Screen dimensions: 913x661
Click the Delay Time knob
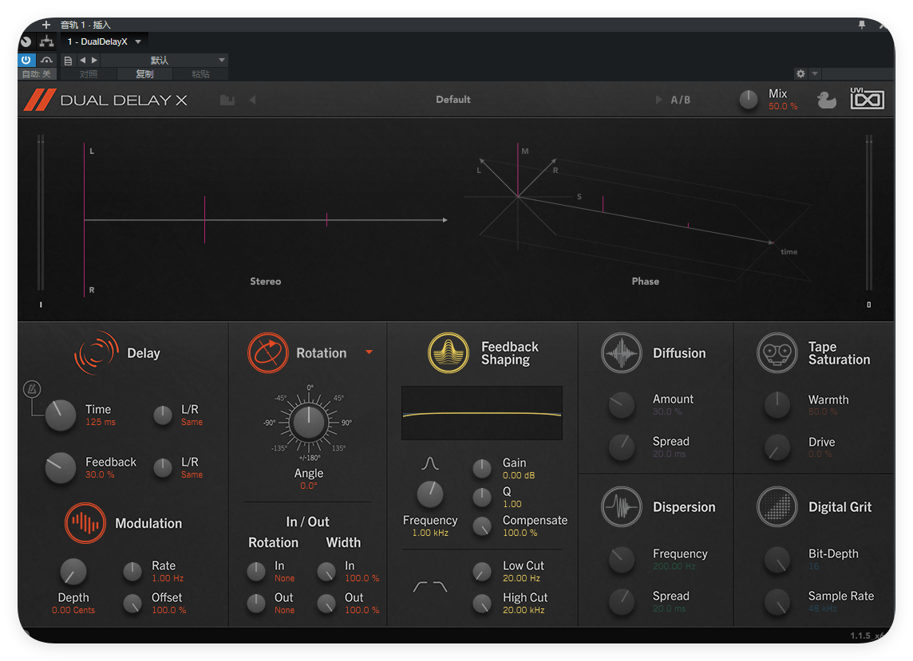coord(61,415)
